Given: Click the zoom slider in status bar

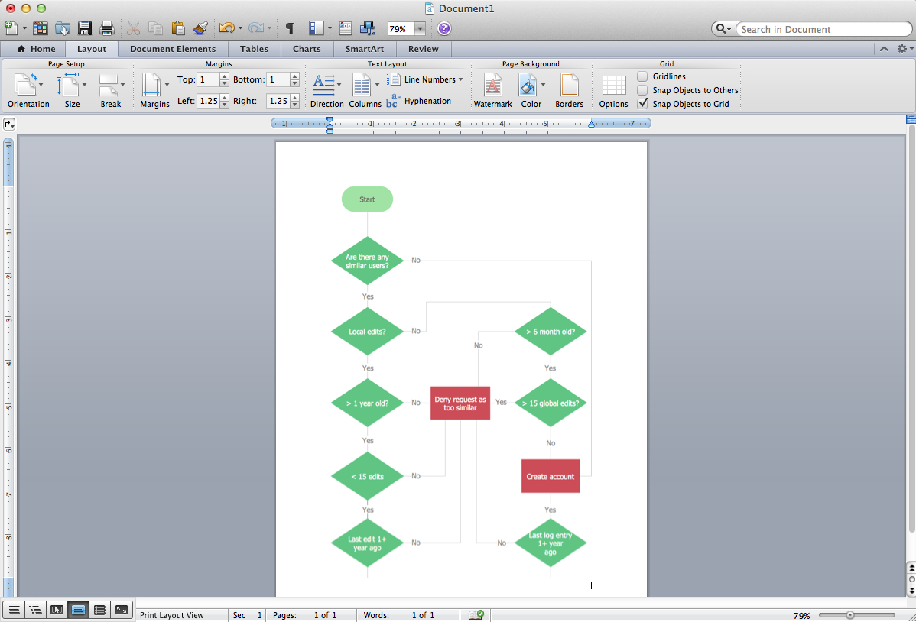Looking at the screenshot, I should [x=849, y=615].
